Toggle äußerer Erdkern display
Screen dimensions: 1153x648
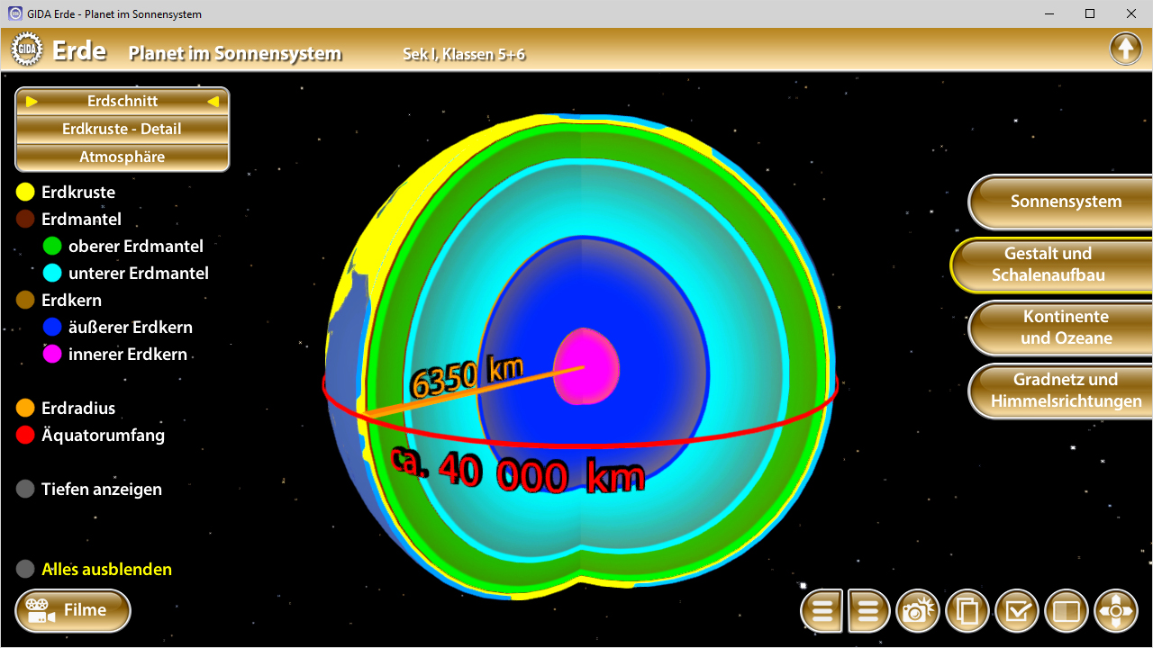(x=53, y=327)
